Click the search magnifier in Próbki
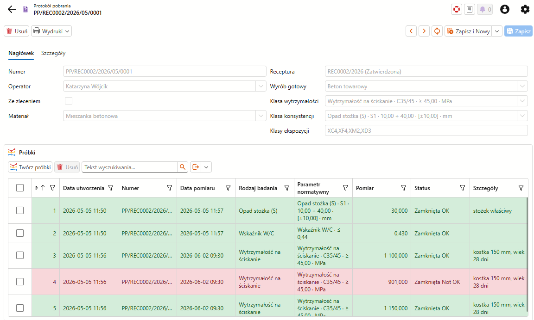Screen dimensions: 534x320 pyautogui.click(x=183, y=167)
